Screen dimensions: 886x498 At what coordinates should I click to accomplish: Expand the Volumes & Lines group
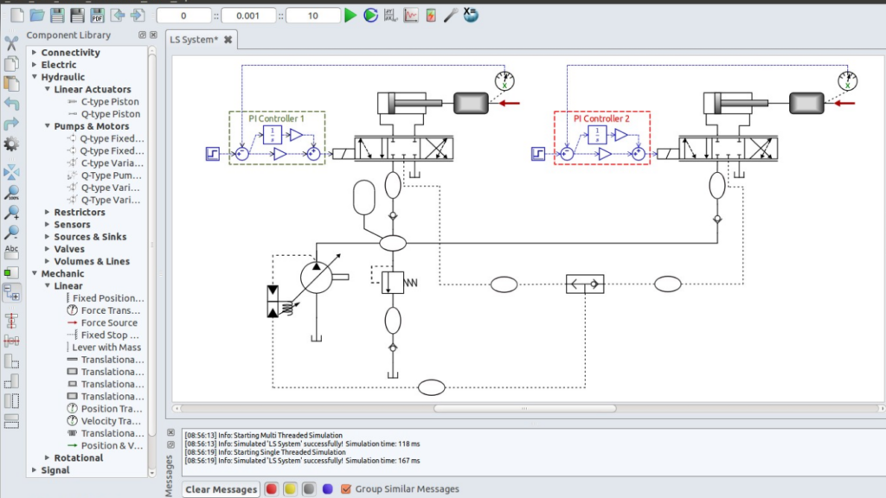click(x=48, y=261)
